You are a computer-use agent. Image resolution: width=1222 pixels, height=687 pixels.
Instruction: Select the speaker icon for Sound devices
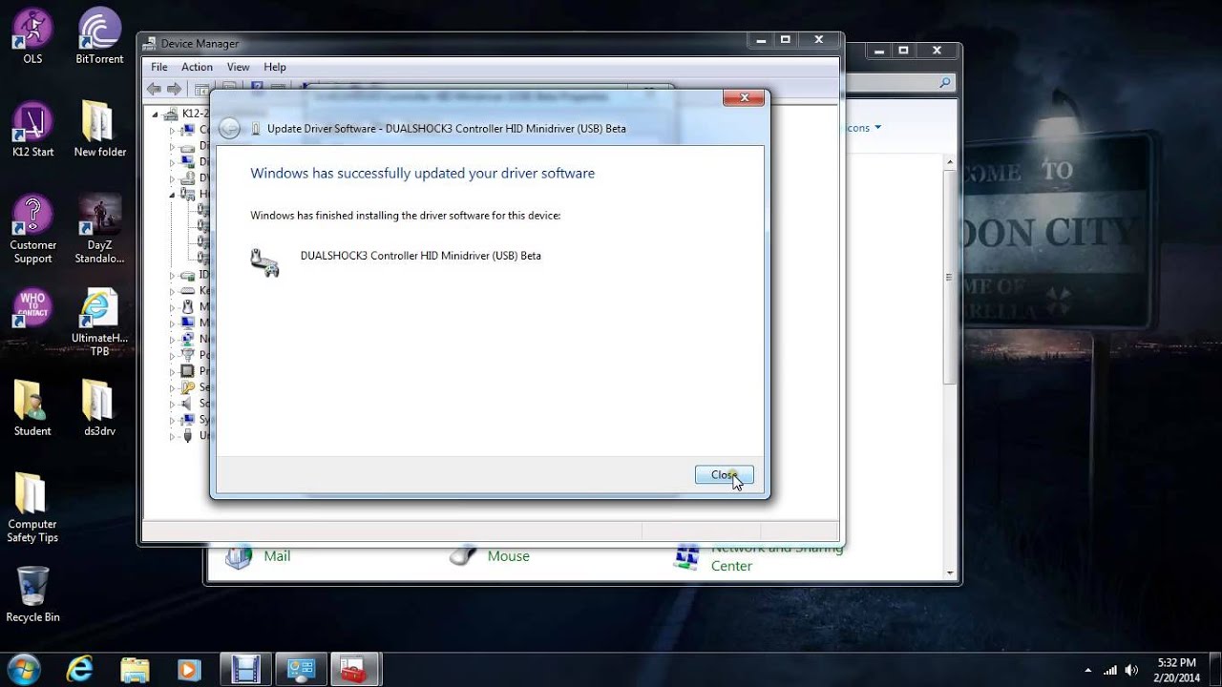(188, 404)
